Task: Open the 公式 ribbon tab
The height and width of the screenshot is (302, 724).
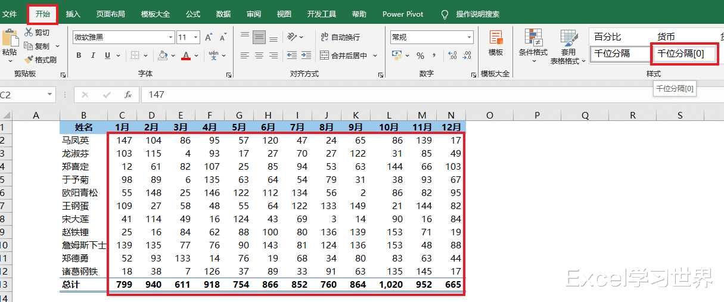Action: point(192,14)
